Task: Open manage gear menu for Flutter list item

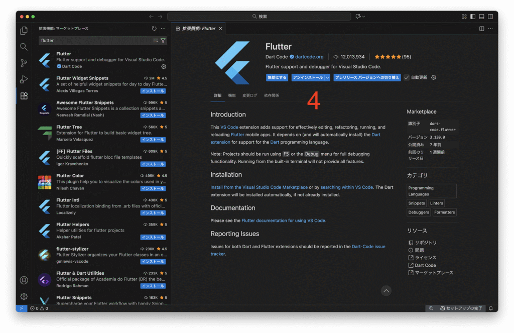Action: click(164, 66)
